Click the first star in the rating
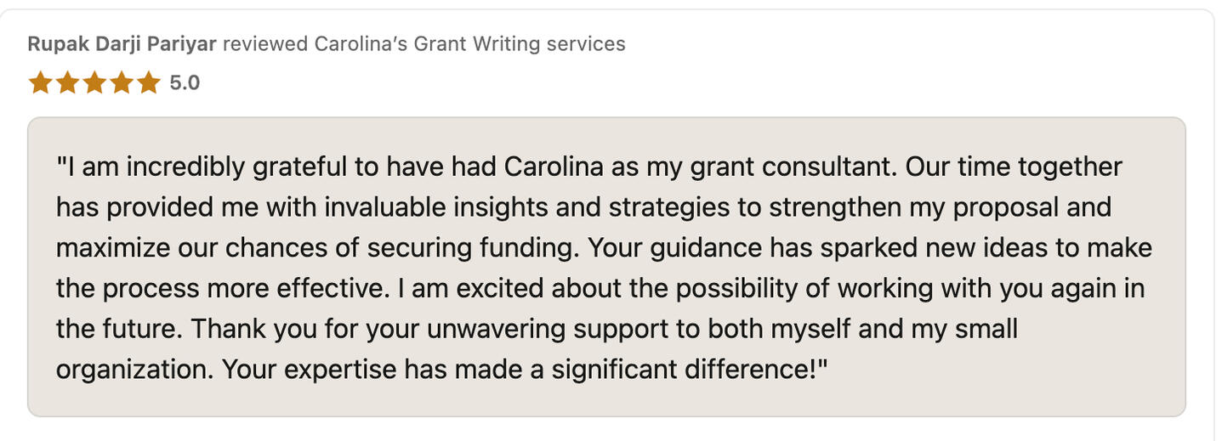The image size is (1222, 441). point(39,82)
